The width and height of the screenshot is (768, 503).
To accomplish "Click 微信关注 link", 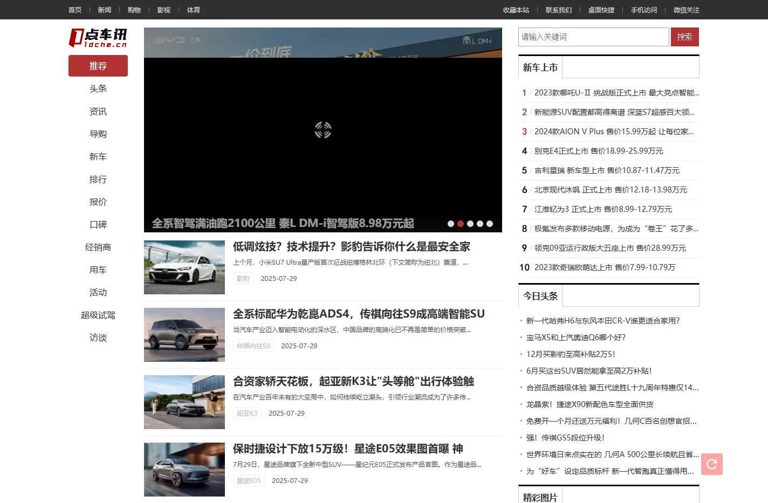I will [687, 10].
